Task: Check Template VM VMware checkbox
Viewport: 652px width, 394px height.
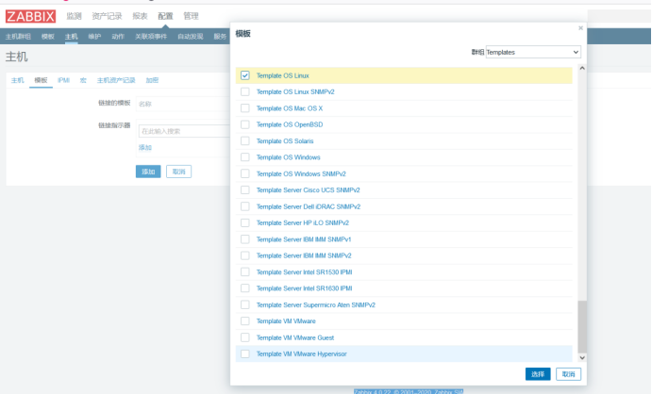Action: [x=245, y=320]
